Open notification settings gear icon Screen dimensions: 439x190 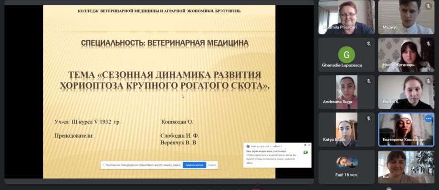305,145
